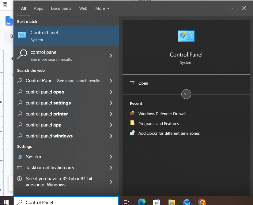Click the grid apps icon in background window
The image size is (253, 205).
pos(5,4)
